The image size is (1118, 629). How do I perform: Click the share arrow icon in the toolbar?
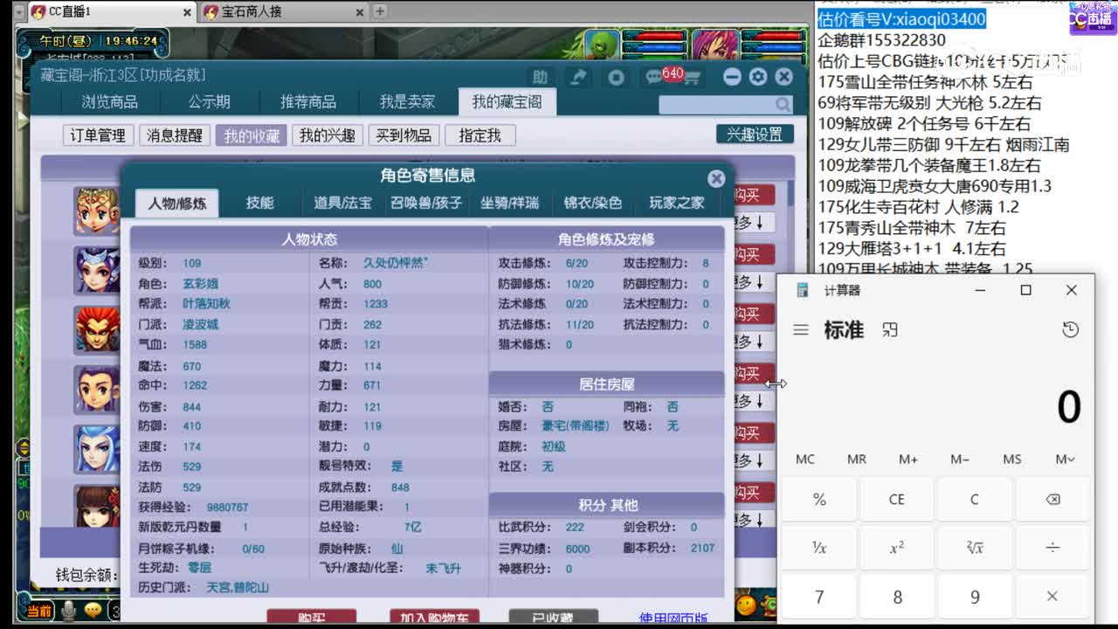[578, 76]
